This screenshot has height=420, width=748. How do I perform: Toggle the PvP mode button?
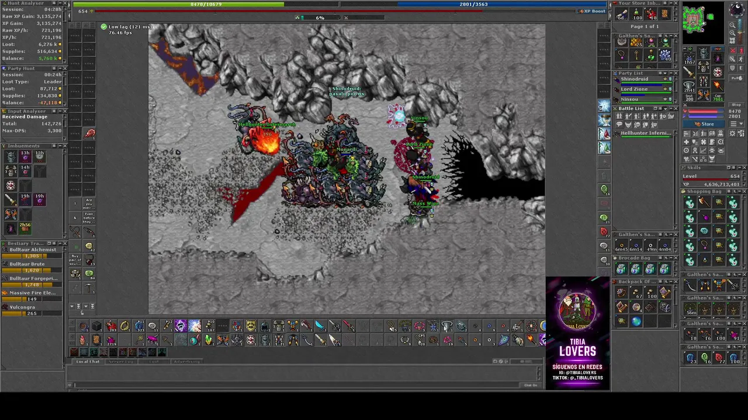pos(736,78)
